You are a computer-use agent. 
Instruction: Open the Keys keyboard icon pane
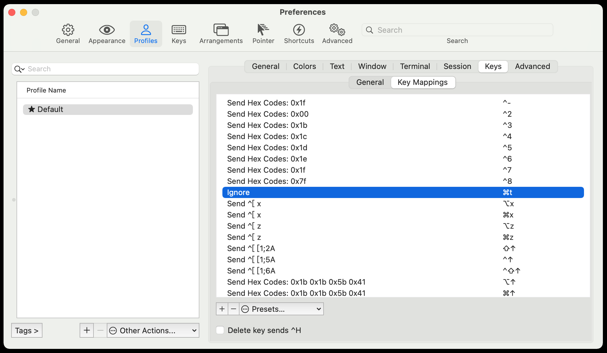point(179,33)
